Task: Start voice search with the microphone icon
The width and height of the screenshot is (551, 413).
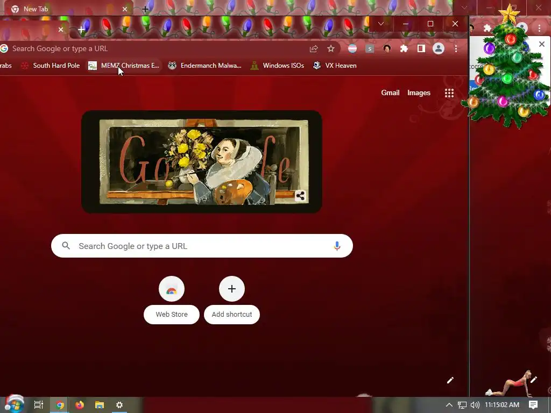Action: coord(337,246)
